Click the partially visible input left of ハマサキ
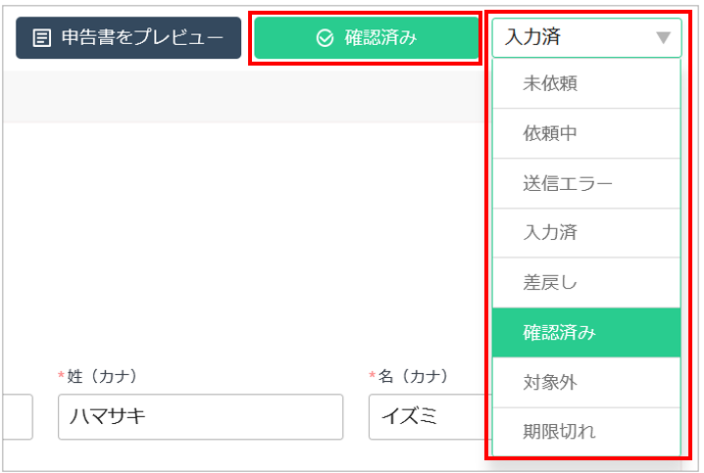Viewport: 704px width, 473px height. 18,417
